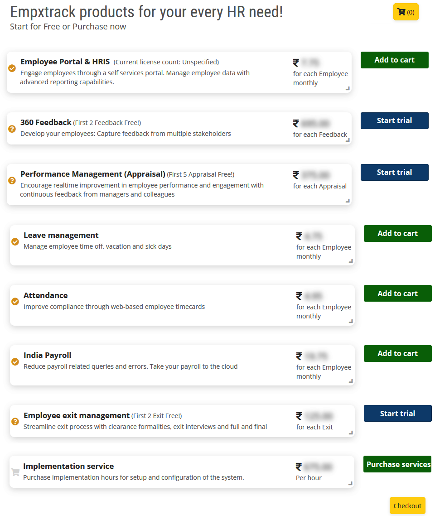Start trial of Employee exit management

(x=397, y=413)
